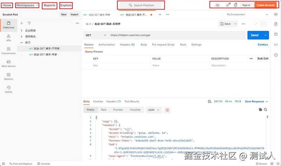The height and width of the screenshot is (166, 281).
Task: Select the Preview response view
Action: [118, 110]
